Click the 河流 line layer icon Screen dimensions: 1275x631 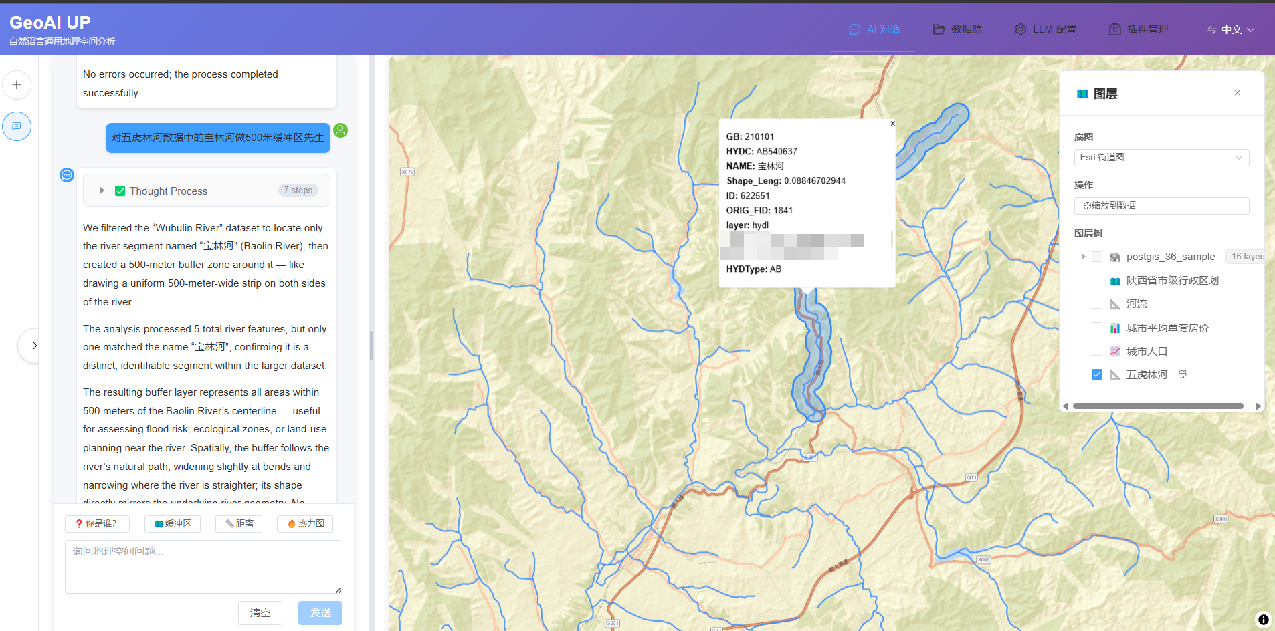click(x=1115, y=304)
